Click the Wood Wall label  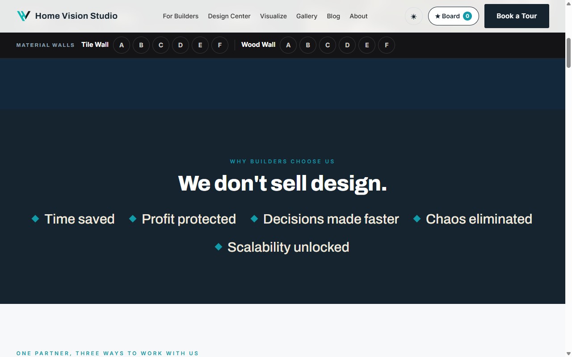pos(258,45)
